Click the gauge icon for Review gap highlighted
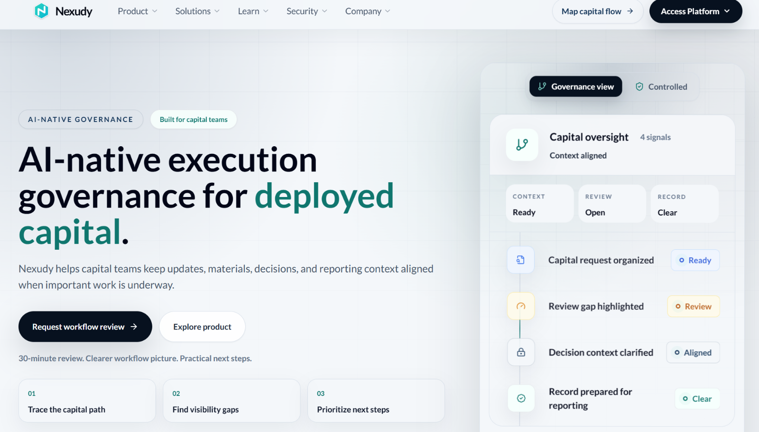The height and width of the screenshot is (432, 759). [521, 306]
